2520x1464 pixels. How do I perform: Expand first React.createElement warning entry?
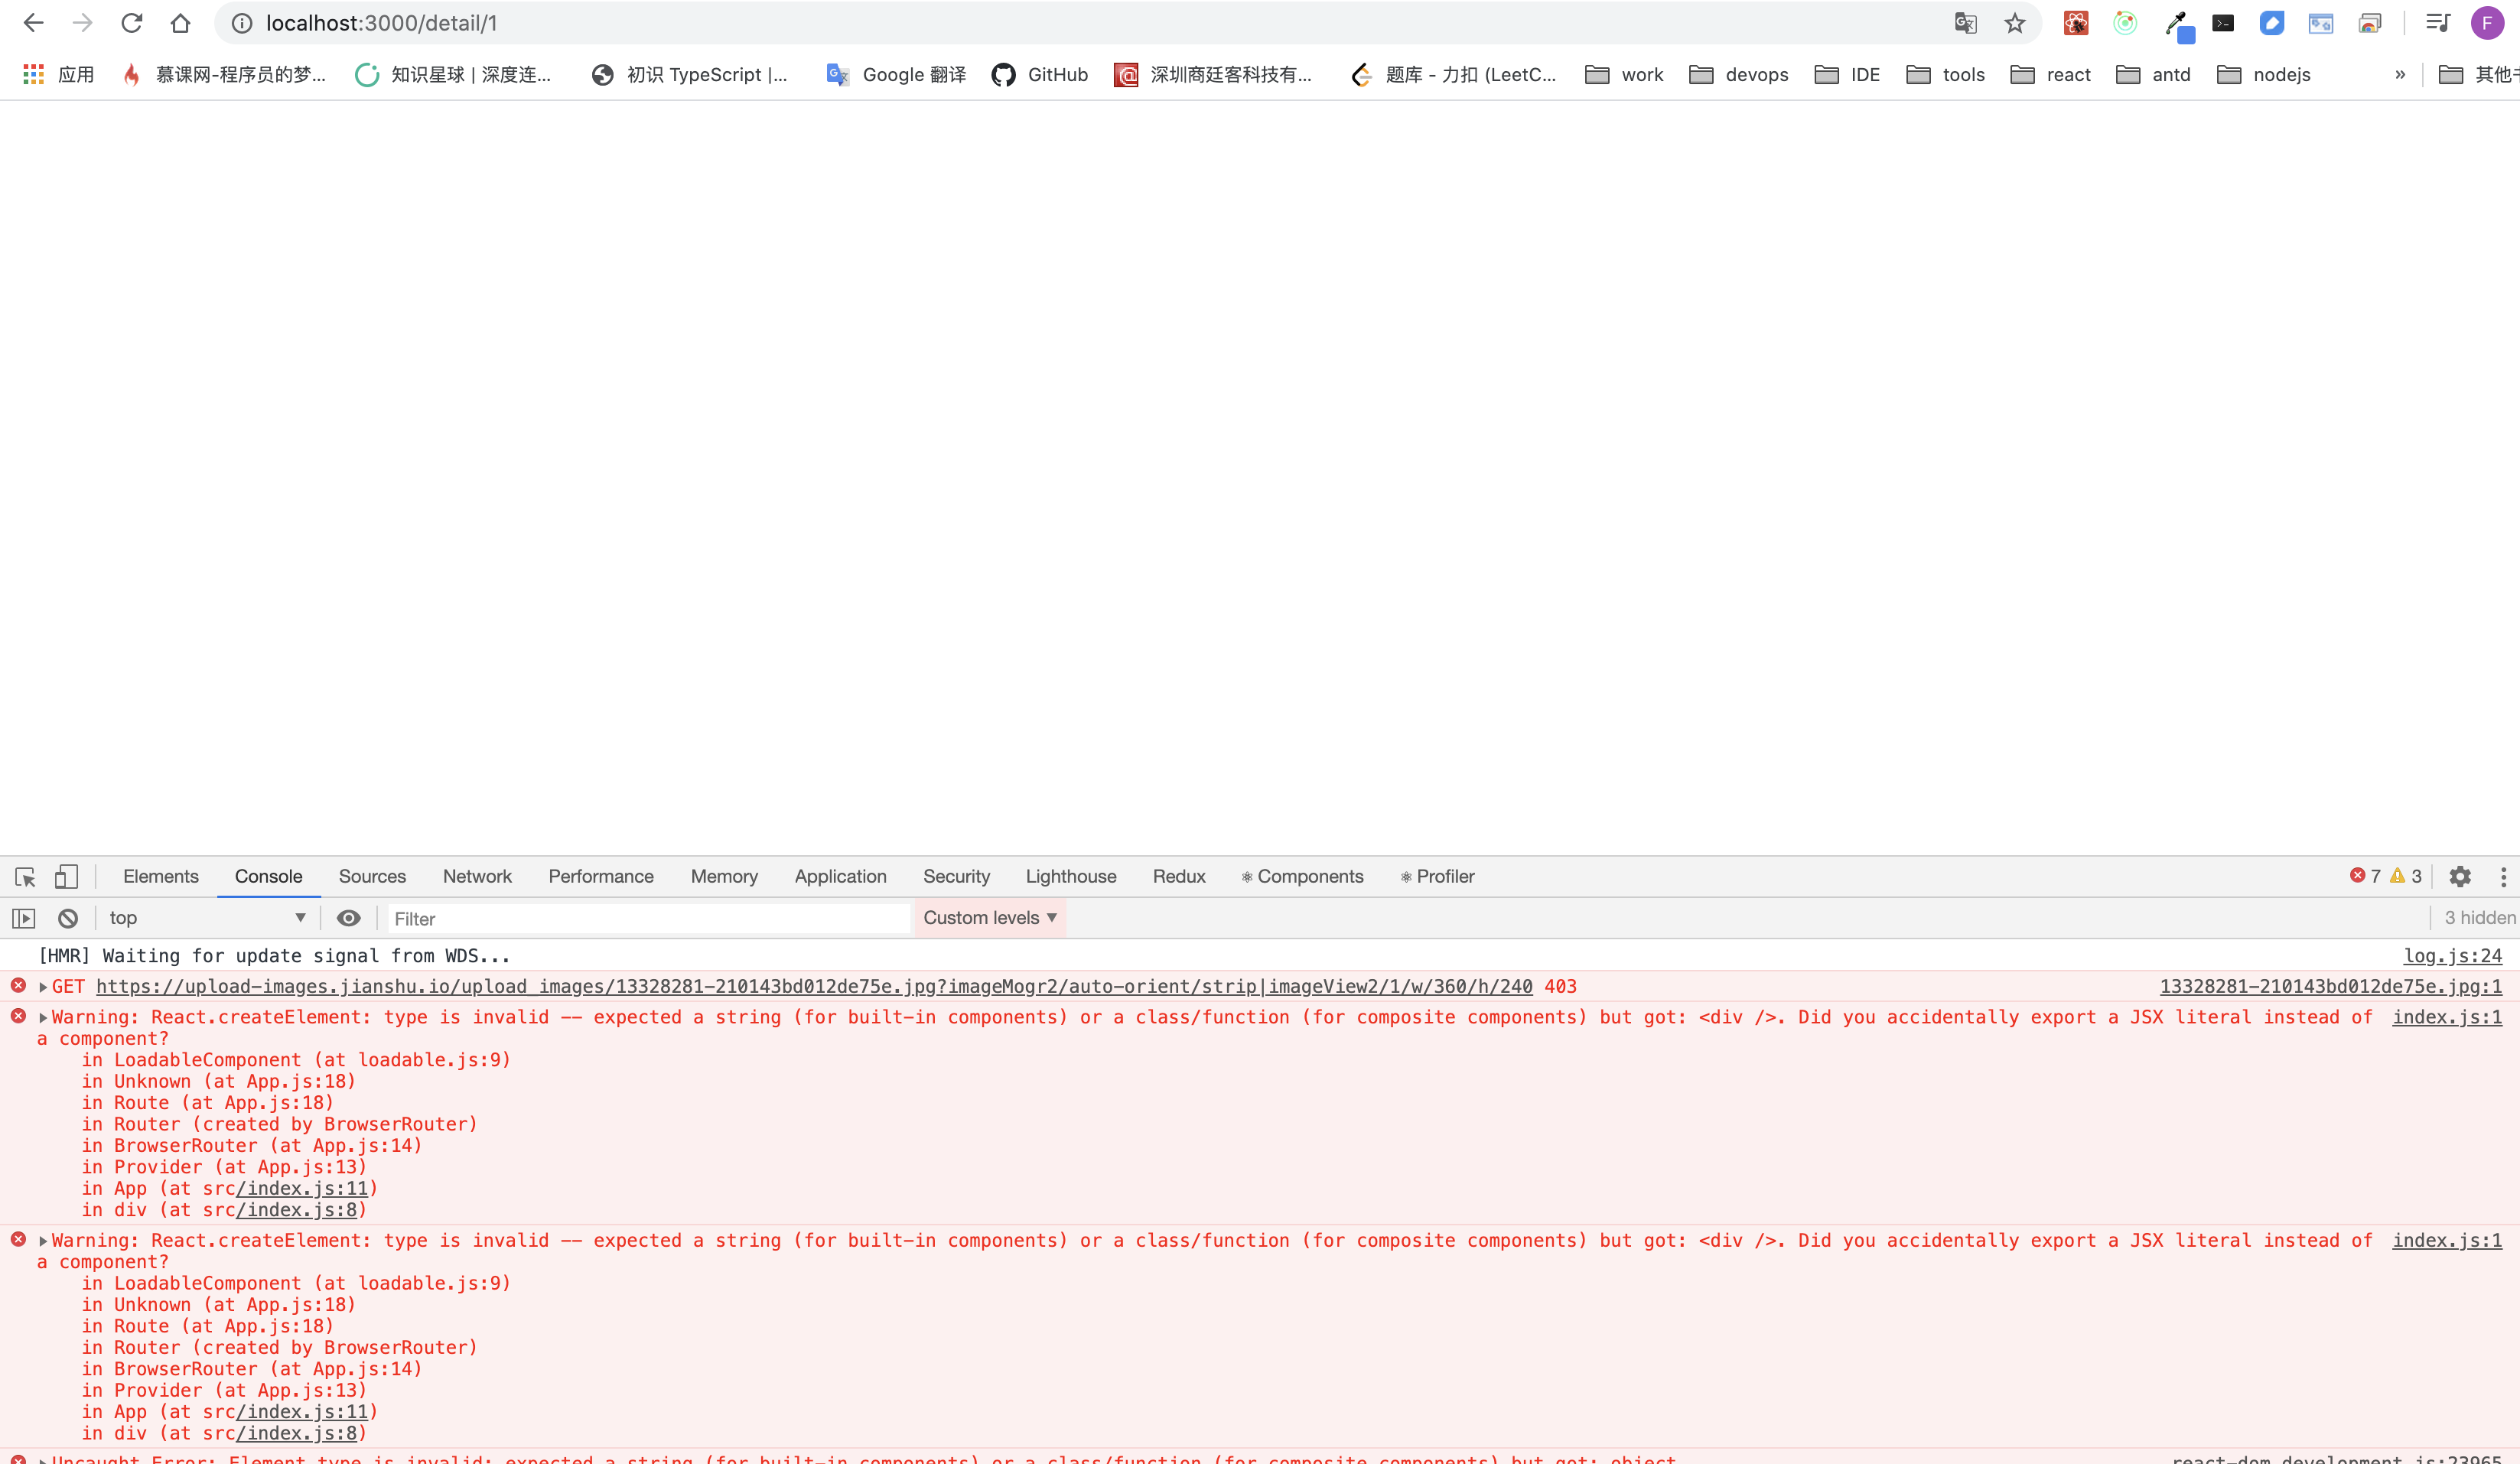pyautogui.click(x=43, y=1018)
